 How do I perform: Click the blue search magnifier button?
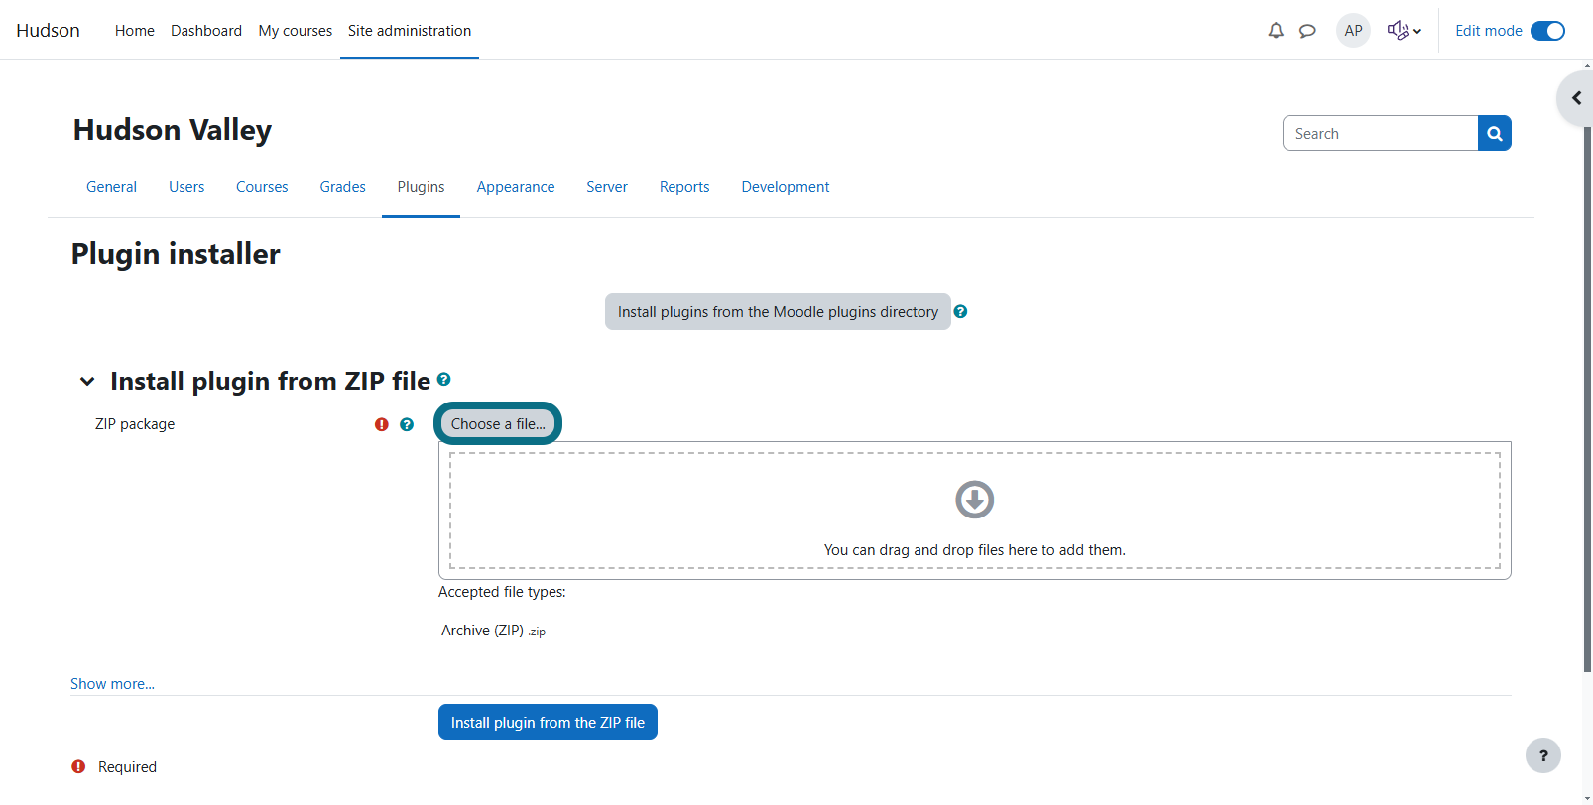click(1494, 133)
